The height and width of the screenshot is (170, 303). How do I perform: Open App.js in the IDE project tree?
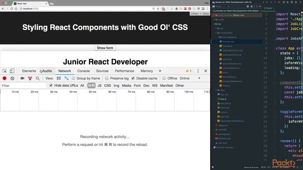[x=223, y=99]
